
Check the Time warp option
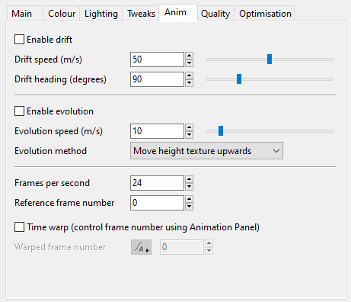[x=19, y=227]
